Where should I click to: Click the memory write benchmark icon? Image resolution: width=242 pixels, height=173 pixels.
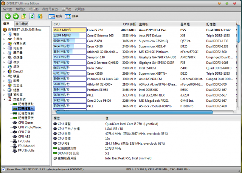[15, 109]
